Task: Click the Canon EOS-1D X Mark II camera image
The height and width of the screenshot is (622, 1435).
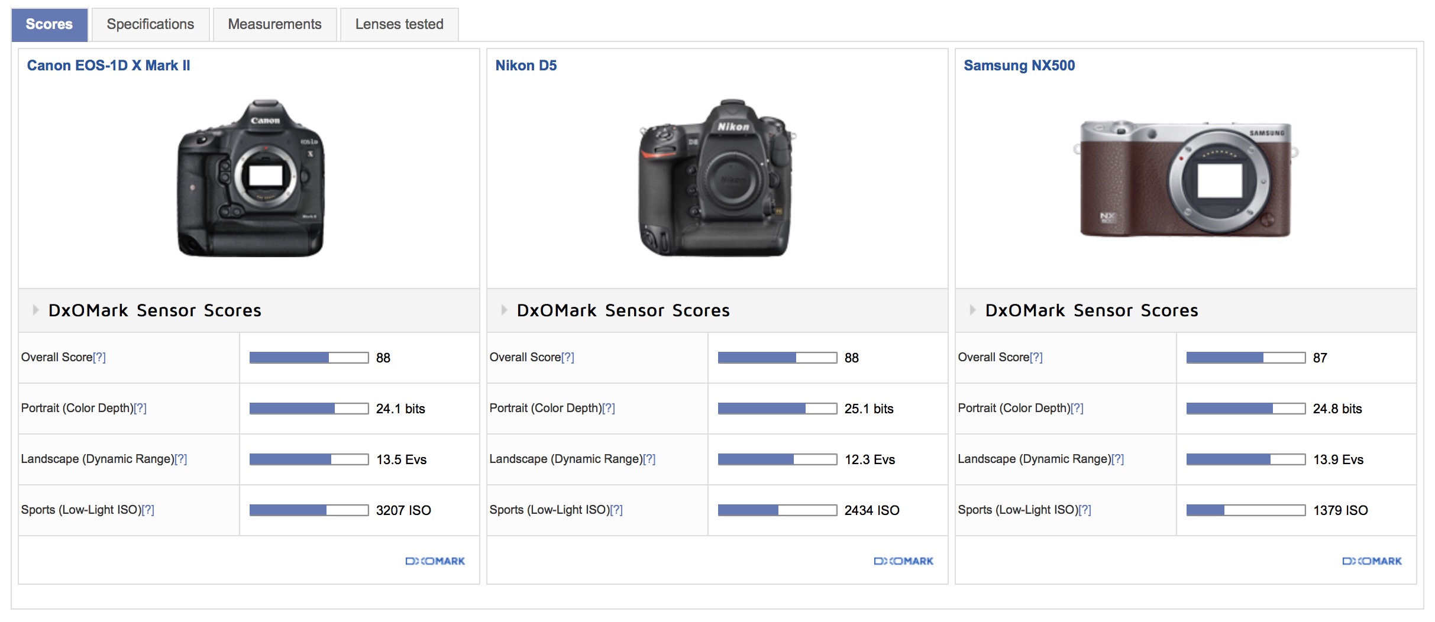Action: [251, 178]
